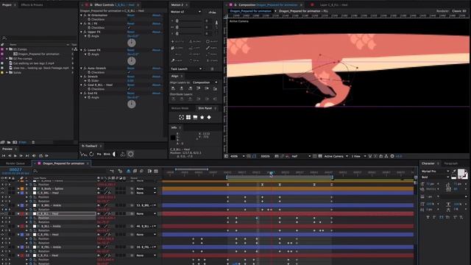Collapse the End FK effect
The image size is (471, 265).
pyautogui.click(x=81, y=93)
